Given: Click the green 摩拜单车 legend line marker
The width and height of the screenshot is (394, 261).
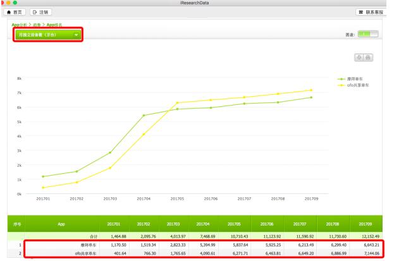Looking at the screenshot, I should [342, 79].
